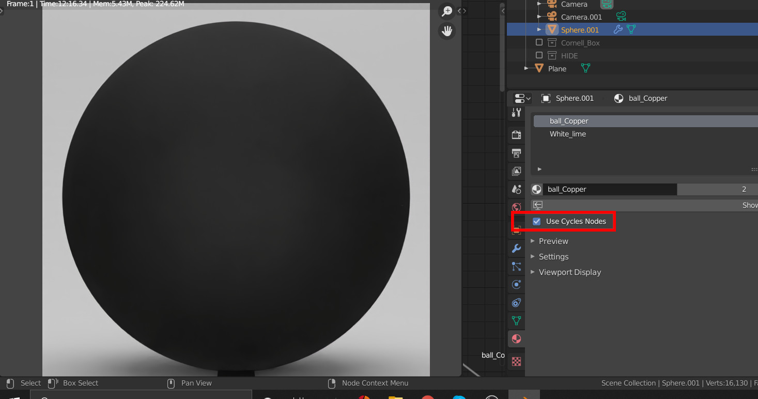
Task: Open the Modifiers wrench tab
Action: pos(516,249)
